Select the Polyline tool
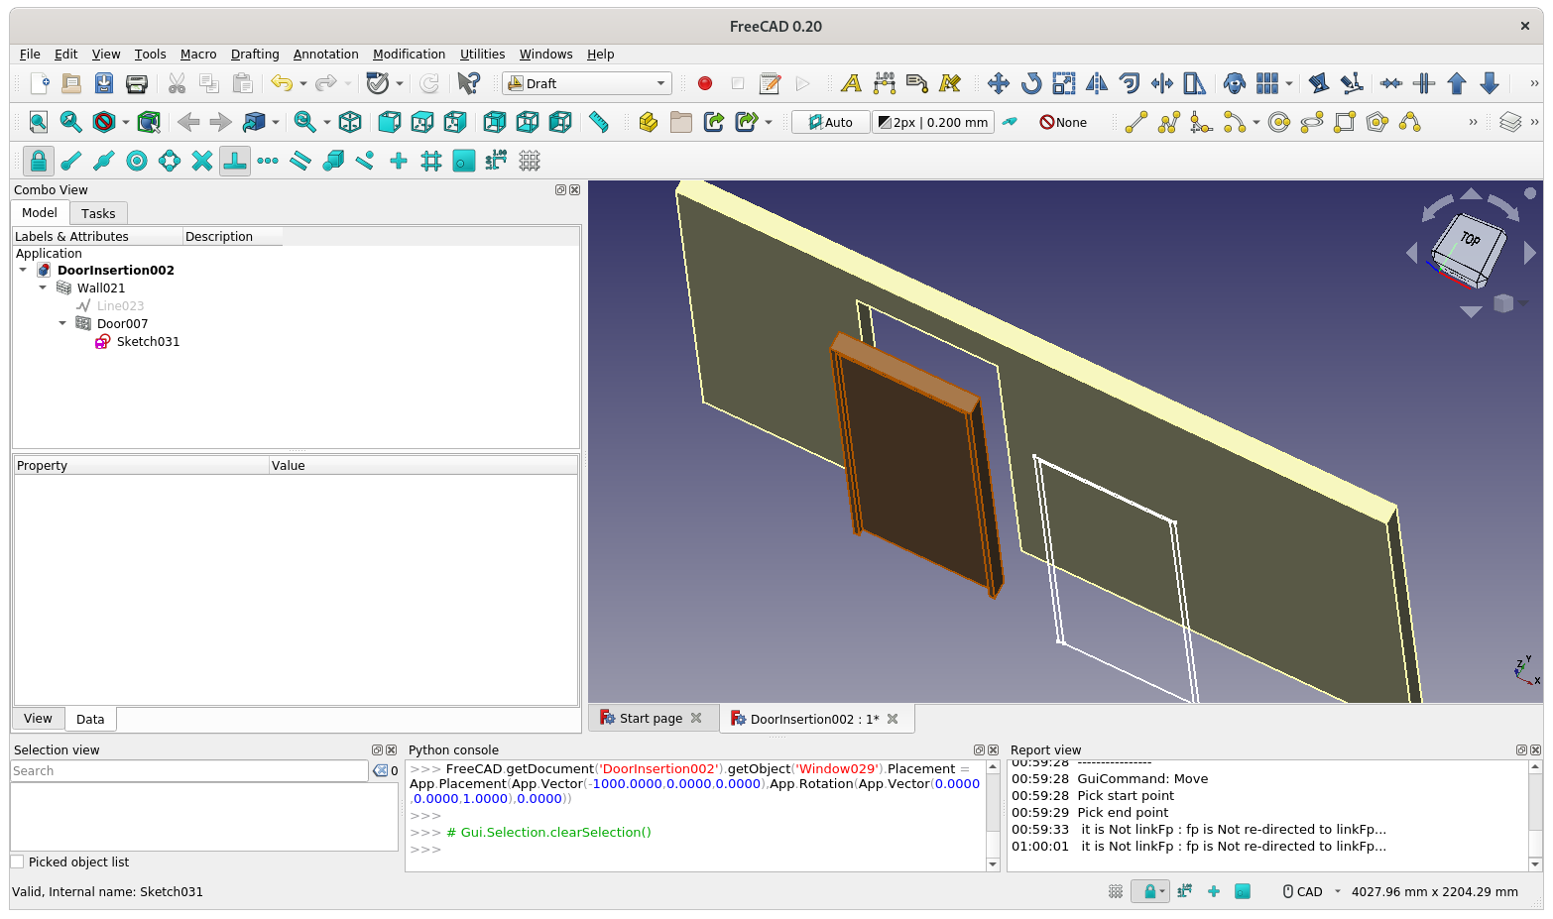This screenshot has height=919, width=1553. tap(1168, 121)
